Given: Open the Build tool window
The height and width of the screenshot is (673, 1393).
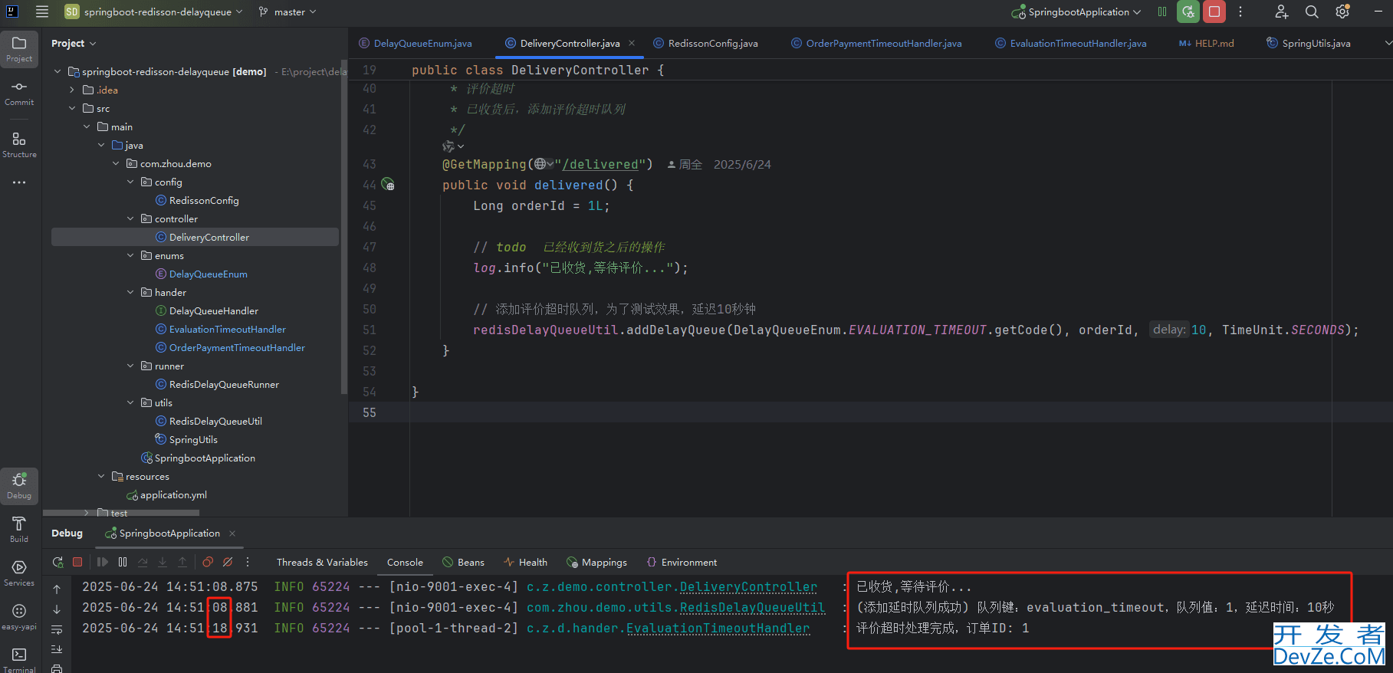Looking at the screenshot, I should (x=19, y=529).
